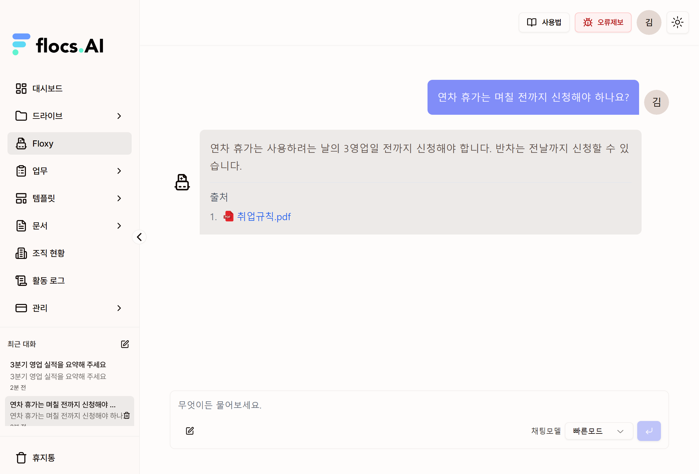Expand the 관리 submenu chevron
This screenshot has height=474, width=699.
pyautogui.click(x=119, y=308)
